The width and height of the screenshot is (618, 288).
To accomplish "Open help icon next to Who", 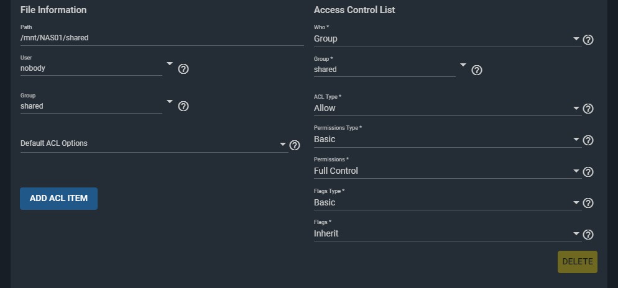I will point(588,40).
